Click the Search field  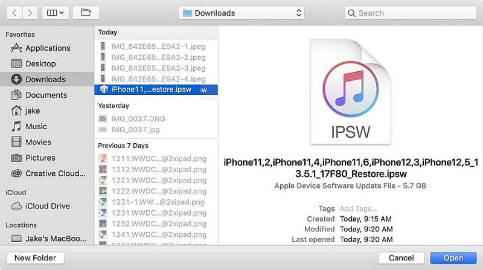coord(411,13)
